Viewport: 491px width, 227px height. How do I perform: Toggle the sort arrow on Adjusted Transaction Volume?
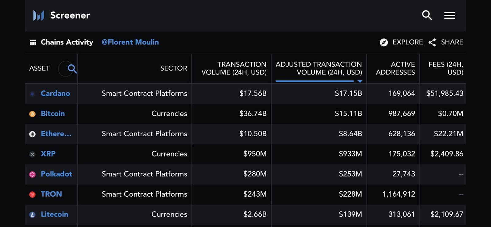[x=360, y=81]
